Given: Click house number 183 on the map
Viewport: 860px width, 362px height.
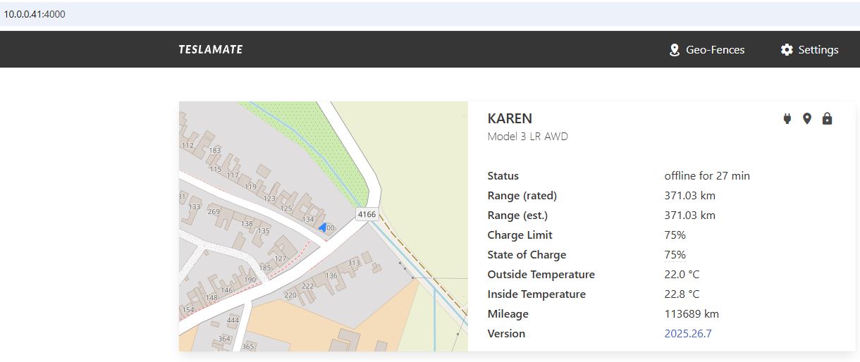Looking at the screenshot, I should [214, 151].
